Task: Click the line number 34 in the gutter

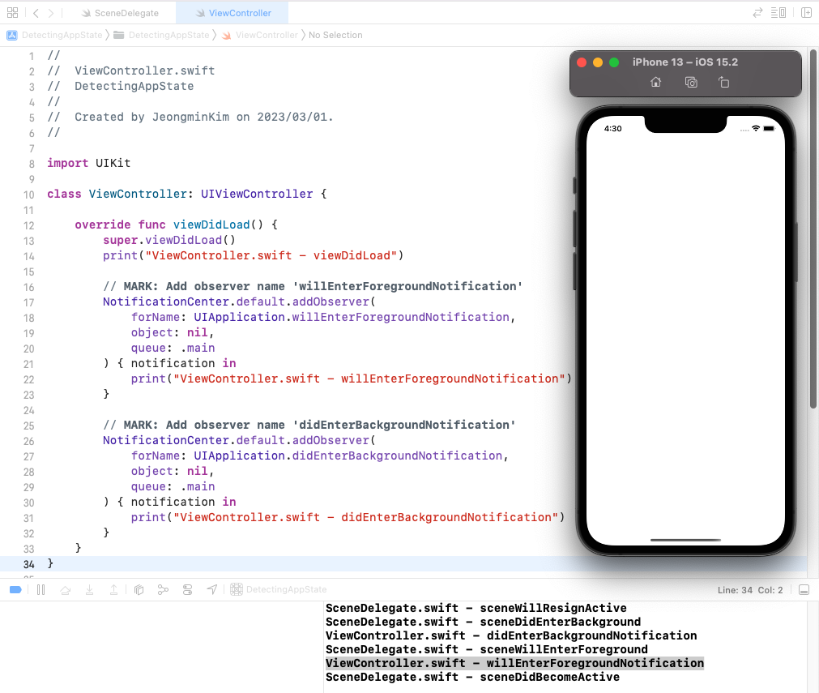Action: point(28,564)
